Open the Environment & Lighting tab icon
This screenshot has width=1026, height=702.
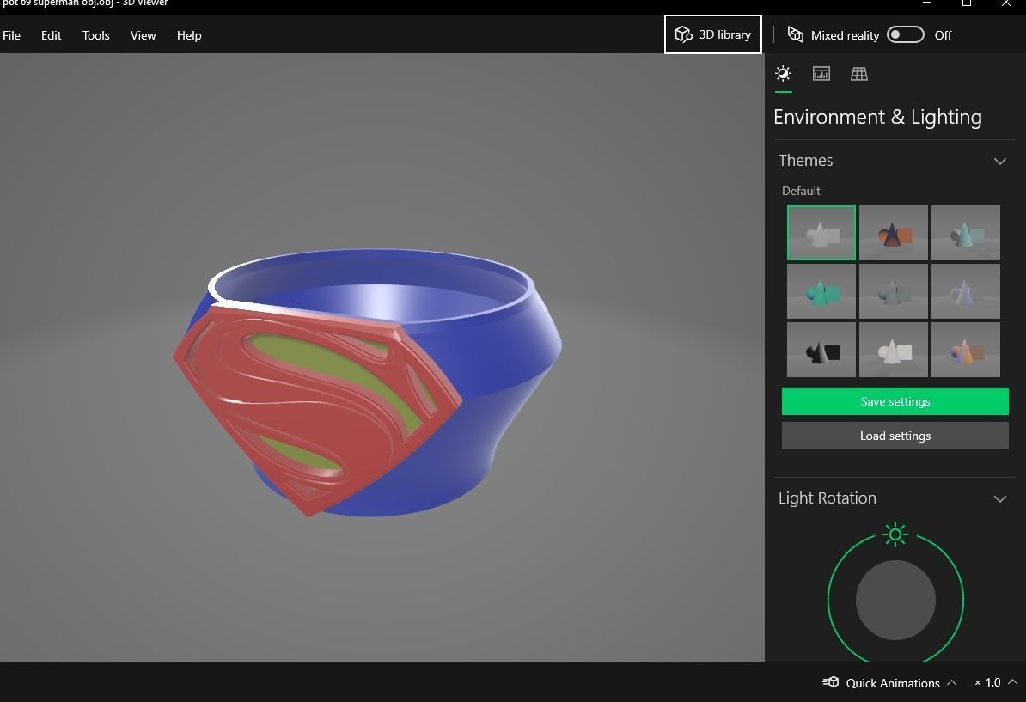point(783,73)
